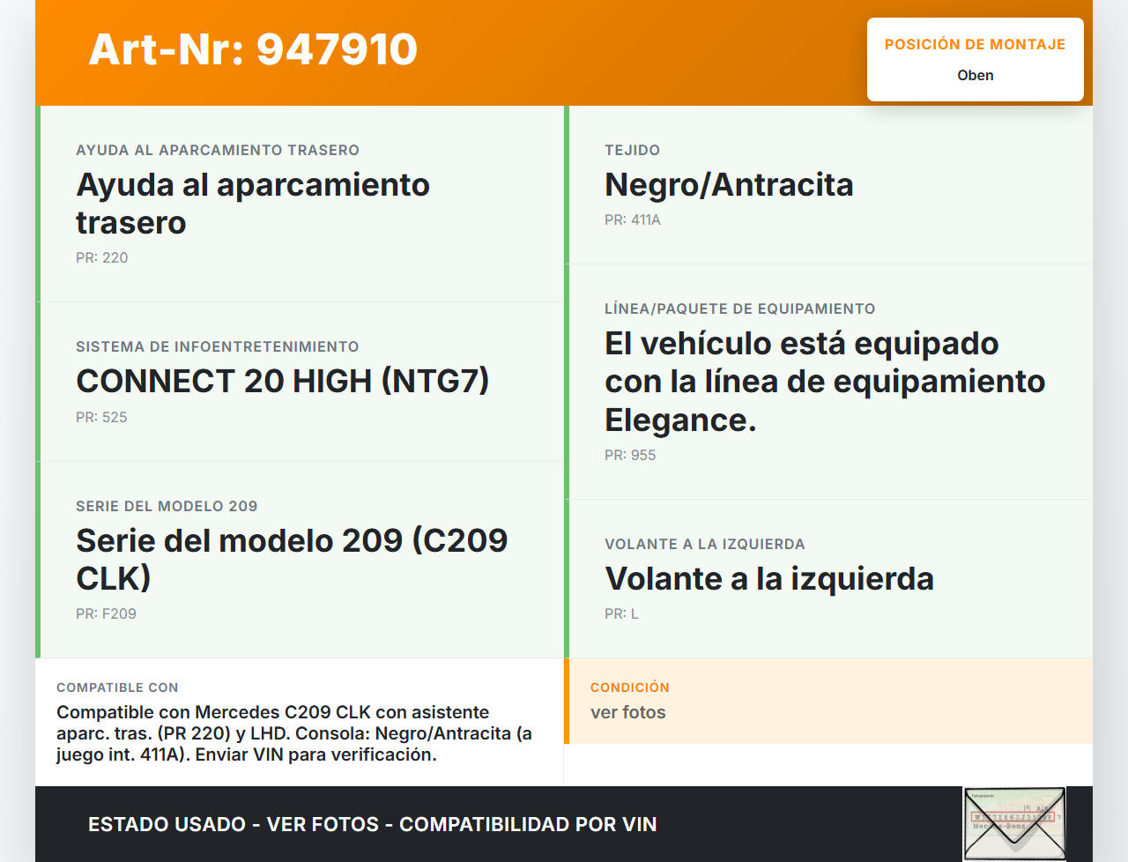Click the PR: L code
This screenshot has height=862, width=1128.
(621, 614)
